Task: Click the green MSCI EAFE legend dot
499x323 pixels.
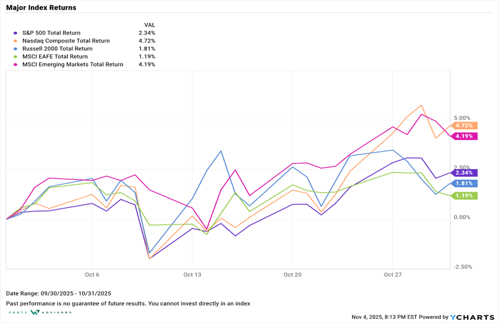Action: pyautogui.click(x=17, y=57)
